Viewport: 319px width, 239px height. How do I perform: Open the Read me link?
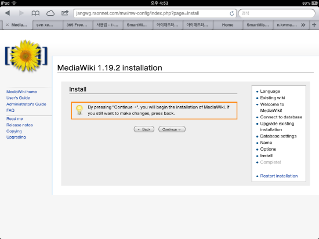click(14, 118)
